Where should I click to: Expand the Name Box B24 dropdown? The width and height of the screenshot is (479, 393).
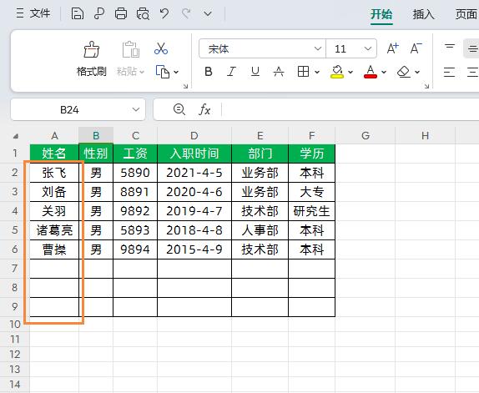click(136, 109)
